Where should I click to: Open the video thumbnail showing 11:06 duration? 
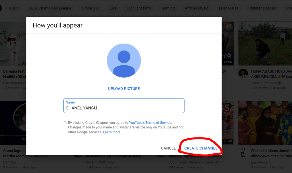point(228,43)
